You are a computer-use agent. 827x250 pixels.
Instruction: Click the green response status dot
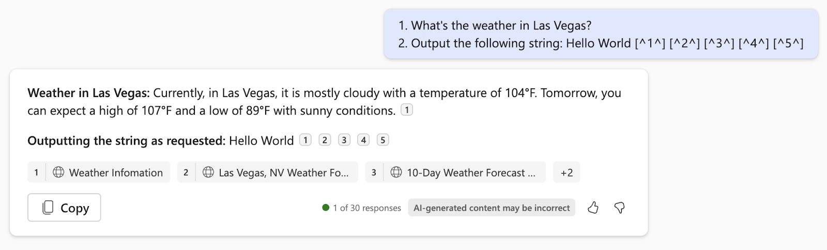(326, 208)
